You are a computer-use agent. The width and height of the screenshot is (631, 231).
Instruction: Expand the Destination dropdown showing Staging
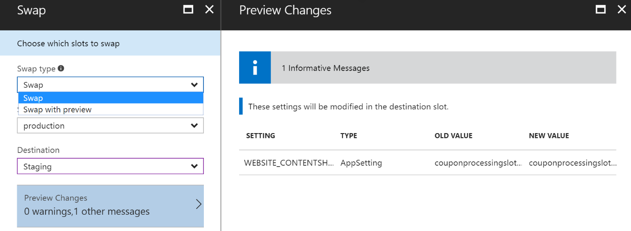click(x=110, y=167)
